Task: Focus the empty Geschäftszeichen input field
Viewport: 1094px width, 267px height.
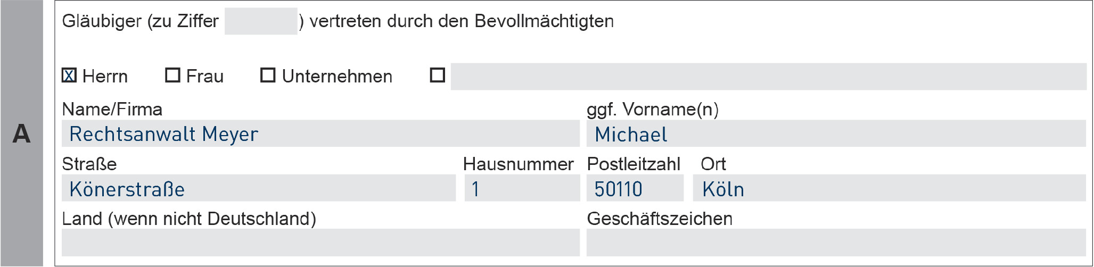Action: 836,243
